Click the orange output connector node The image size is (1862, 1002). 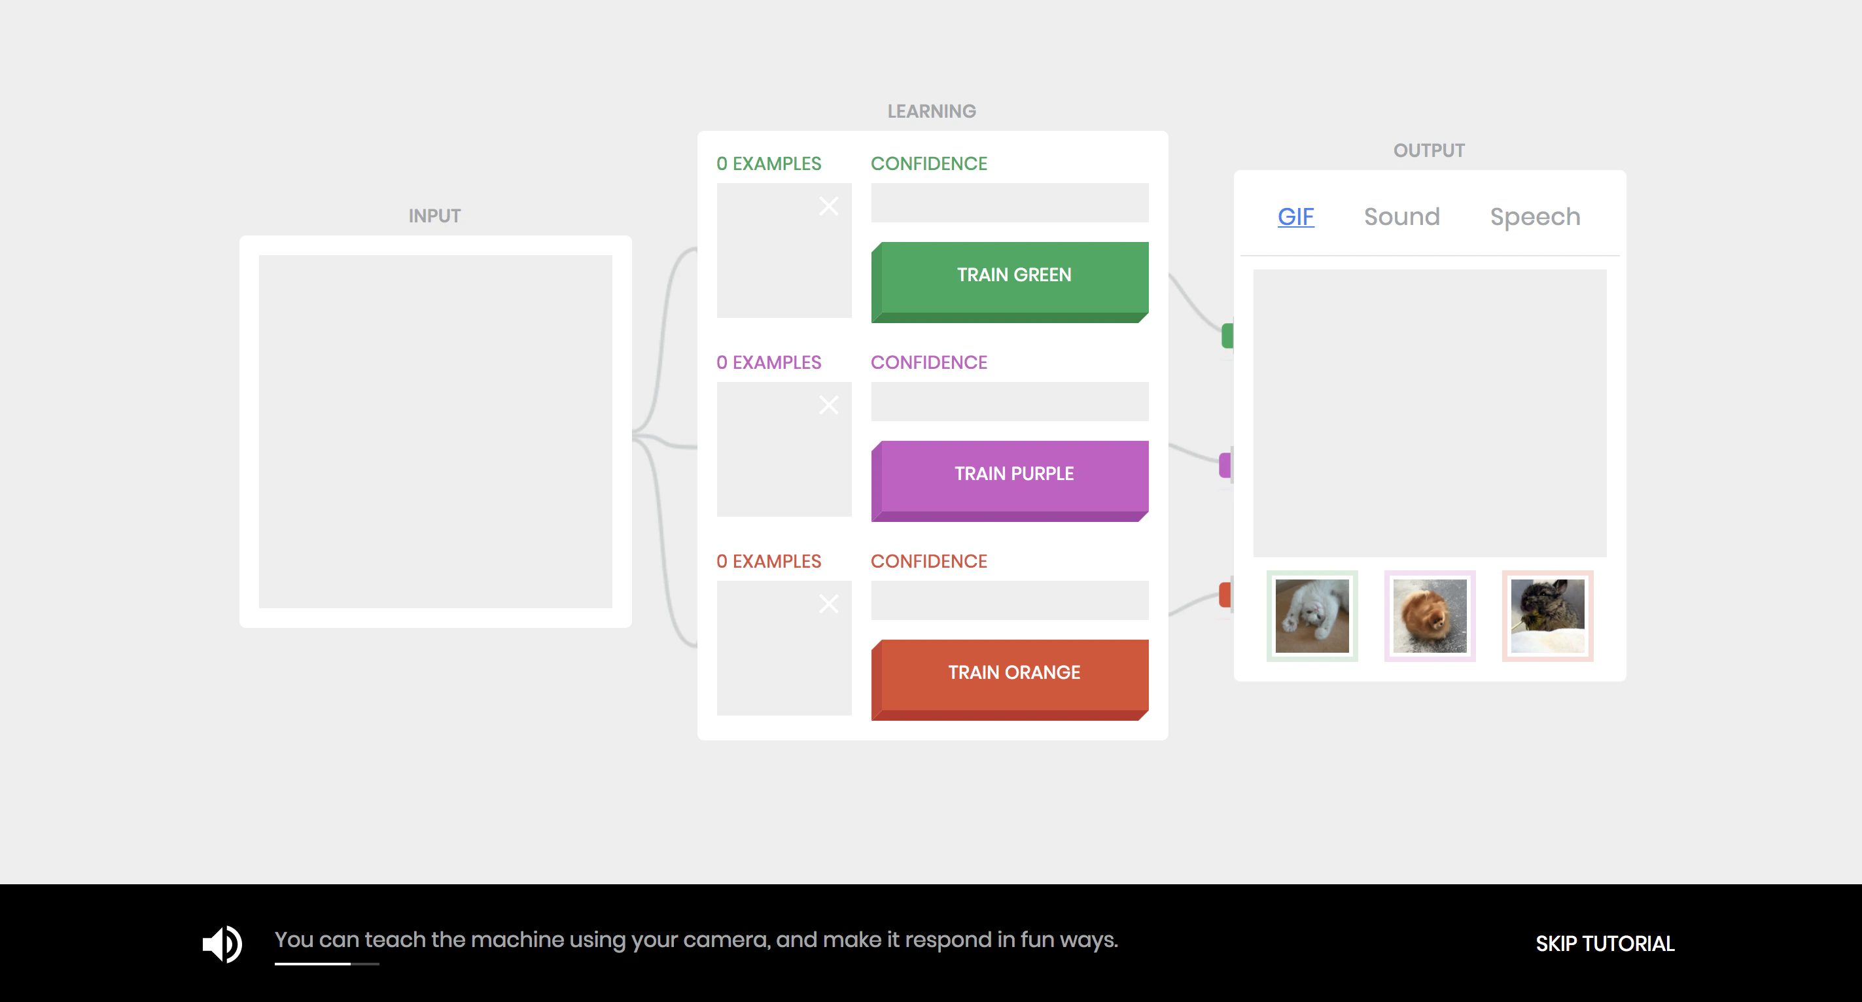coord(1225,595)
